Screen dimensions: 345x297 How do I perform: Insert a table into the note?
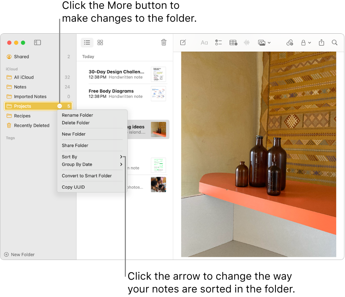pyautogui.click(x=233, y=43)
